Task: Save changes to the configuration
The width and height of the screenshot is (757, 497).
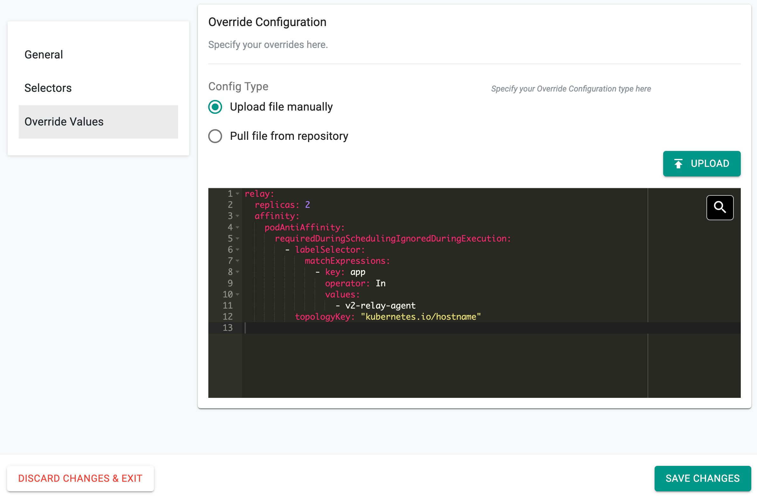Action: 702,478
